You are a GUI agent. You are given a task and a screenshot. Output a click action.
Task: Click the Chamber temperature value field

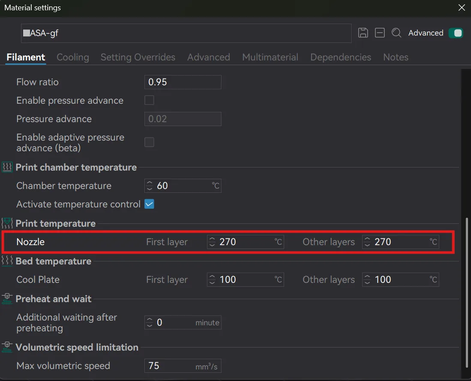[183, 186]
